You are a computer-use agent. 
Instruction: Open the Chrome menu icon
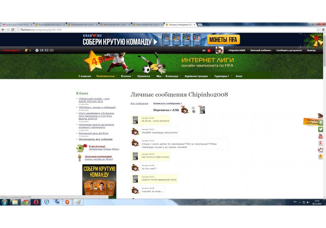pos(323,30)
